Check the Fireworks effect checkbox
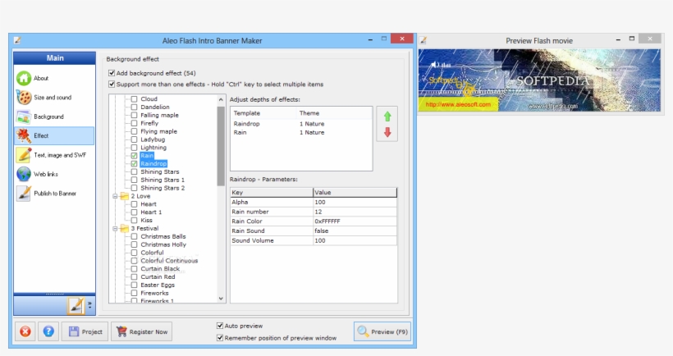Viewport: 673px width, 356px height. pos(134,293)
